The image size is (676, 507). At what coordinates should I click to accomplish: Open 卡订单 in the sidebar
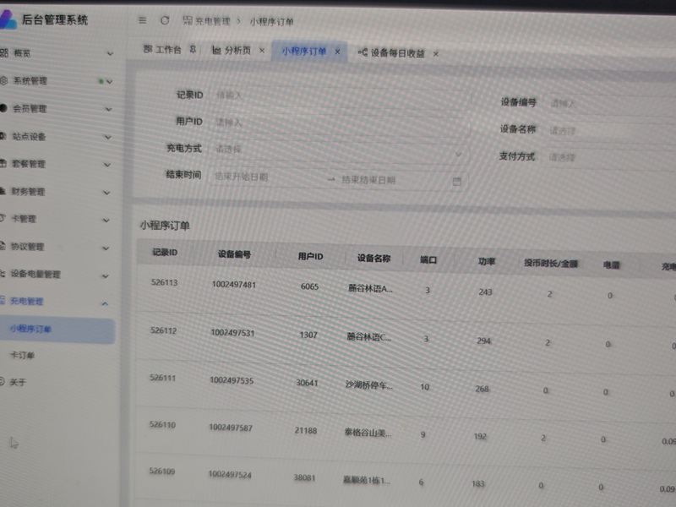(22, 356)
